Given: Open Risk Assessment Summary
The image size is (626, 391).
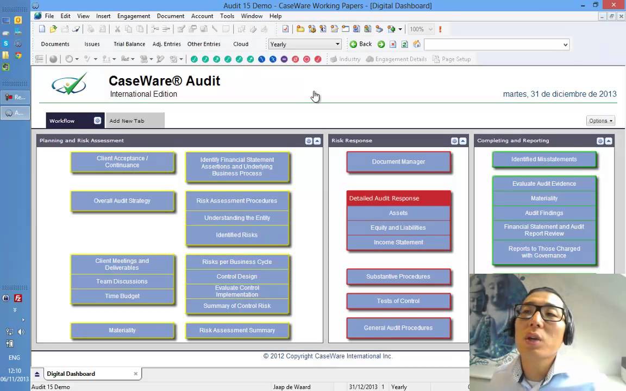Looking at the screenshot, I should click(x=237, y=330).
